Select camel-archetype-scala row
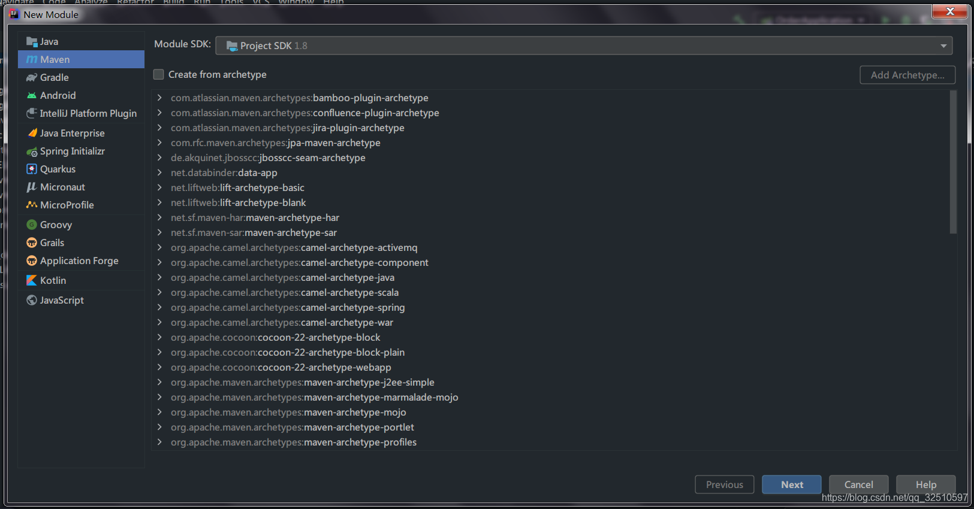This screenshot has height=509, width=974. pos(550,292)
